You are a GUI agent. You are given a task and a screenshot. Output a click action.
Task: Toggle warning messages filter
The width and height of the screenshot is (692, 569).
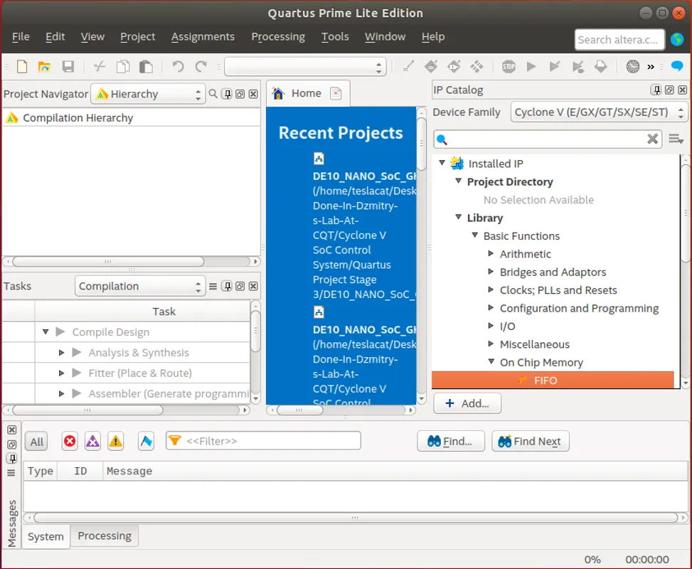pos(115,442)
